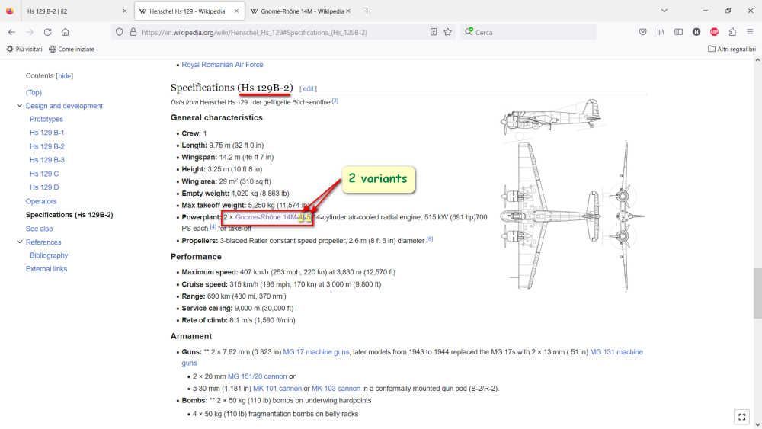
Task: Click the Adblock Plus extension icon
Action: [x=714, y=32]
